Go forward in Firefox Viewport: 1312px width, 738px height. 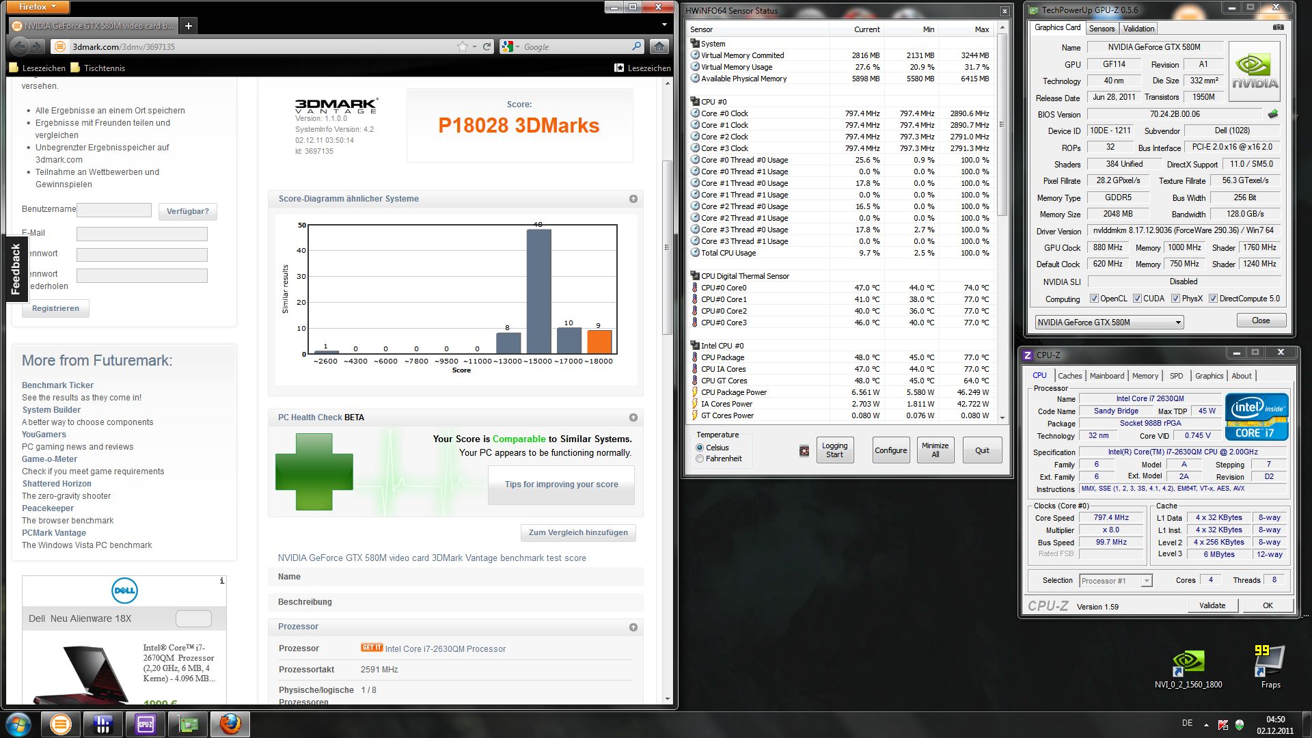pos(38,46)
